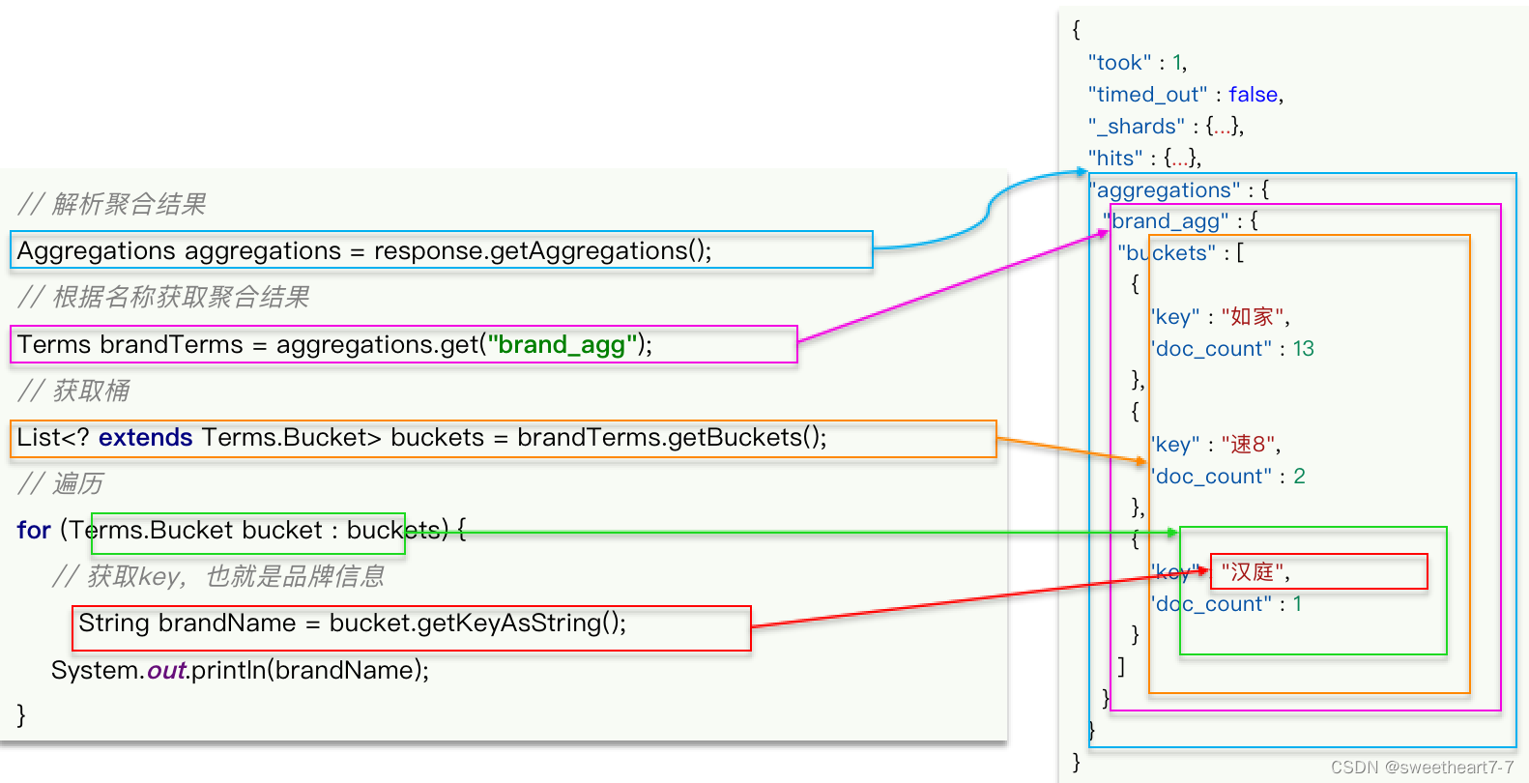1529x783 pixels.
Task: Click the comment '// 获取key, 也就是品牌信息'
Action: pyautogui.click(x=217, y=577)
